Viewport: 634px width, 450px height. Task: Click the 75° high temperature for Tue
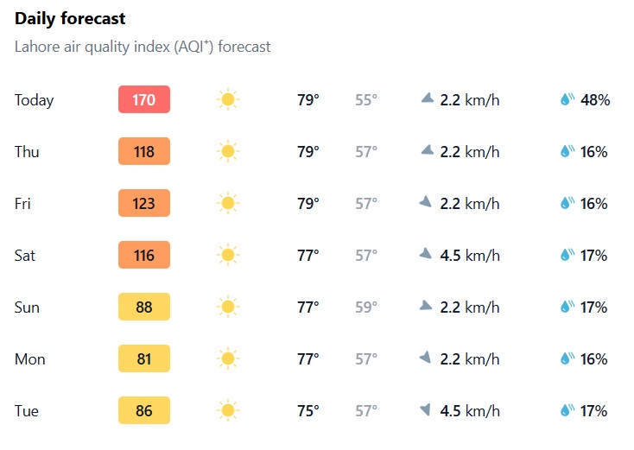coord(308,411)
